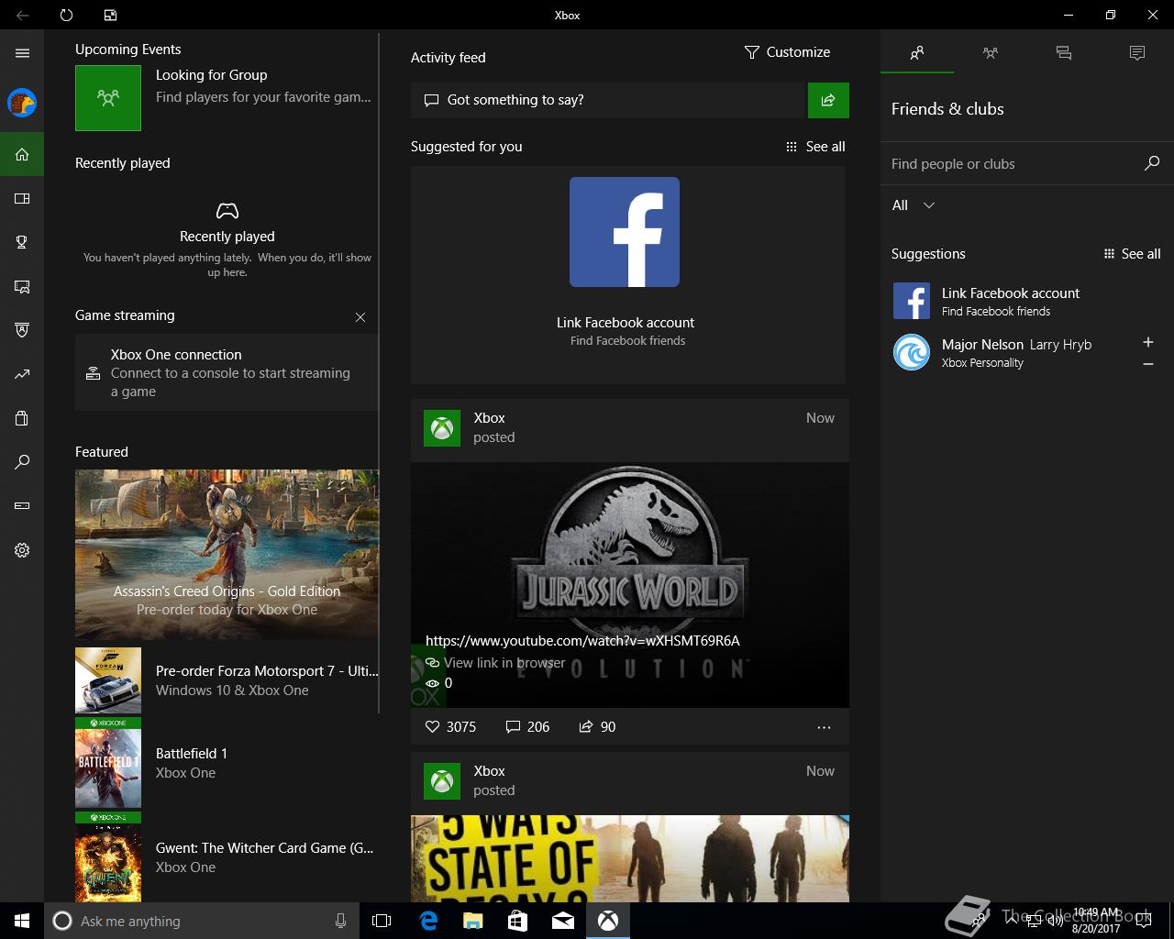Open Game DVR captures icon
Screen dimensions: 1174x939
pos(22,286)
